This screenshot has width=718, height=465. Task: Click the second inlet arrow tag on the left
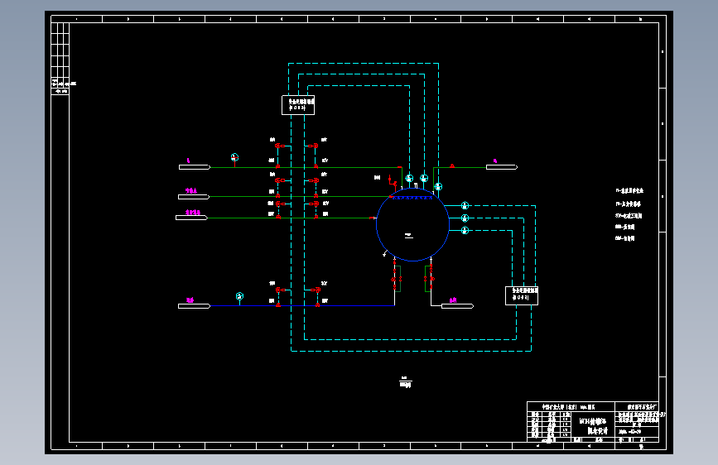point(194,197)
